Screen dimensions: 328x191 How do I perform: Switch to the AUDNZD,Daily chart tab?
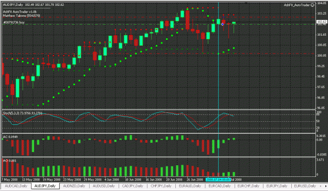click(74, 186)
